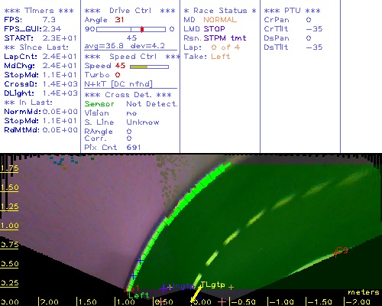This screenshot has width=382, height=306.
Task: Click the PTU section header
Action: (292, 11)
